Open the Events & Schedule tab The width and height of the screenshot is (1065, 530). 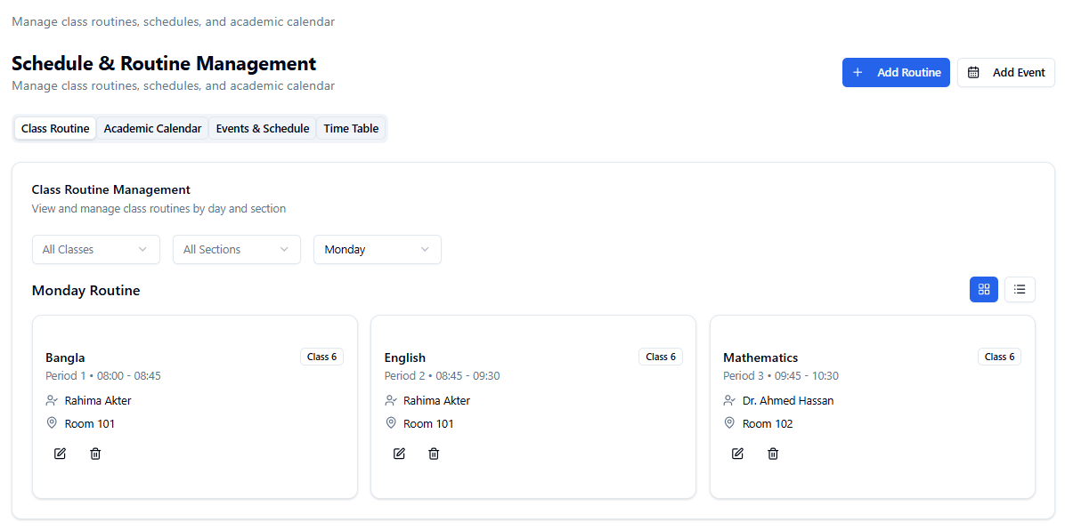pyautogui.click(x=263, y=129)
